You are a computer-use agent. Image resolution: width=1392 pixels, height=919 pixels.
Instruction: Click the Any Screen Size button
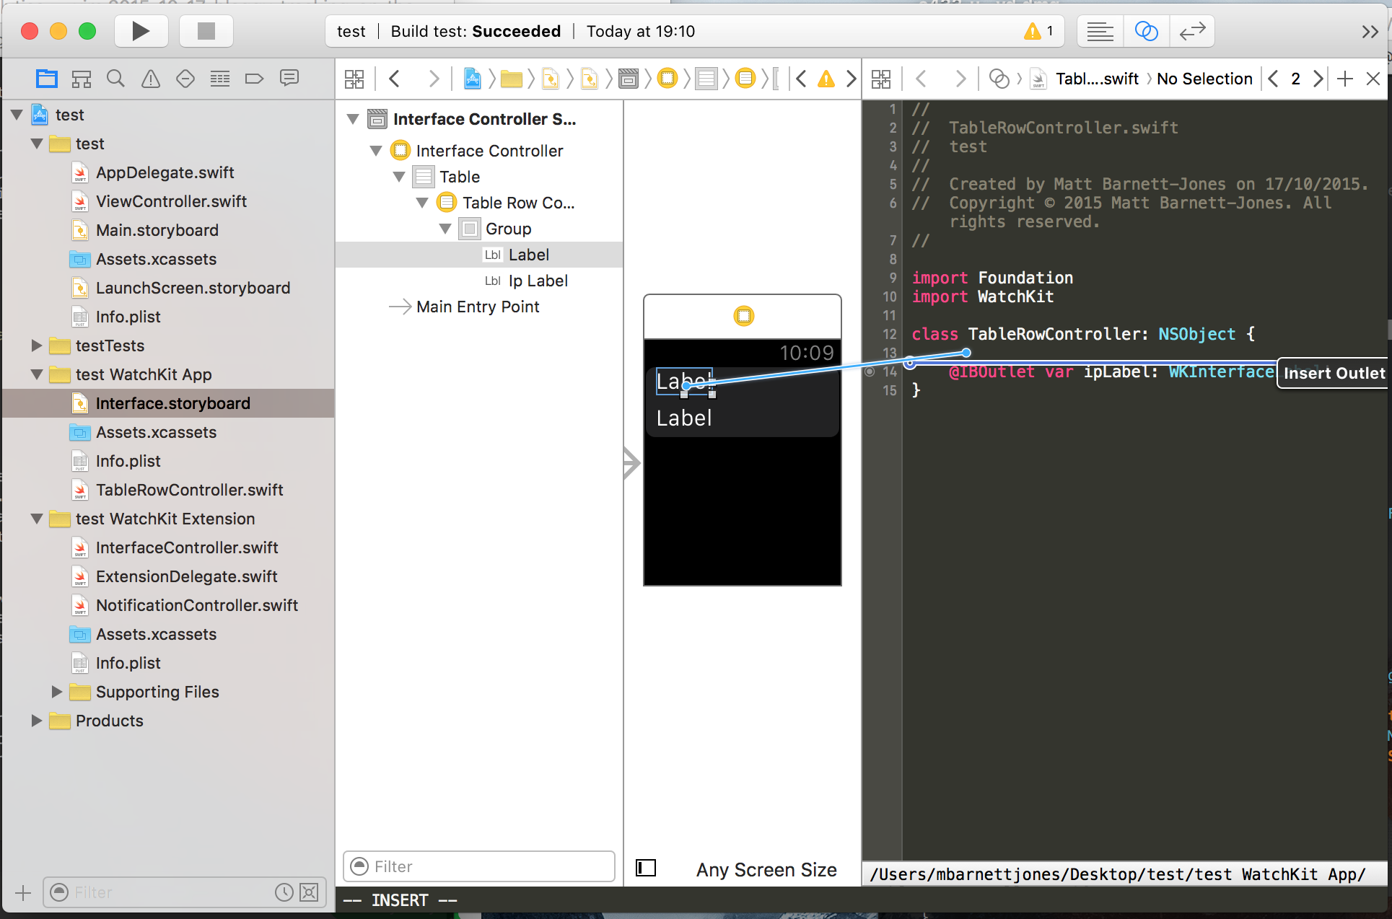[766, 869]
